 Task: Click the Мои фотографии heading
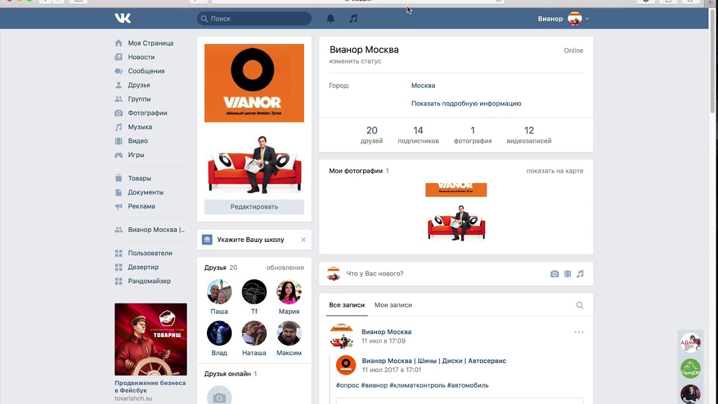click(356, 171)
